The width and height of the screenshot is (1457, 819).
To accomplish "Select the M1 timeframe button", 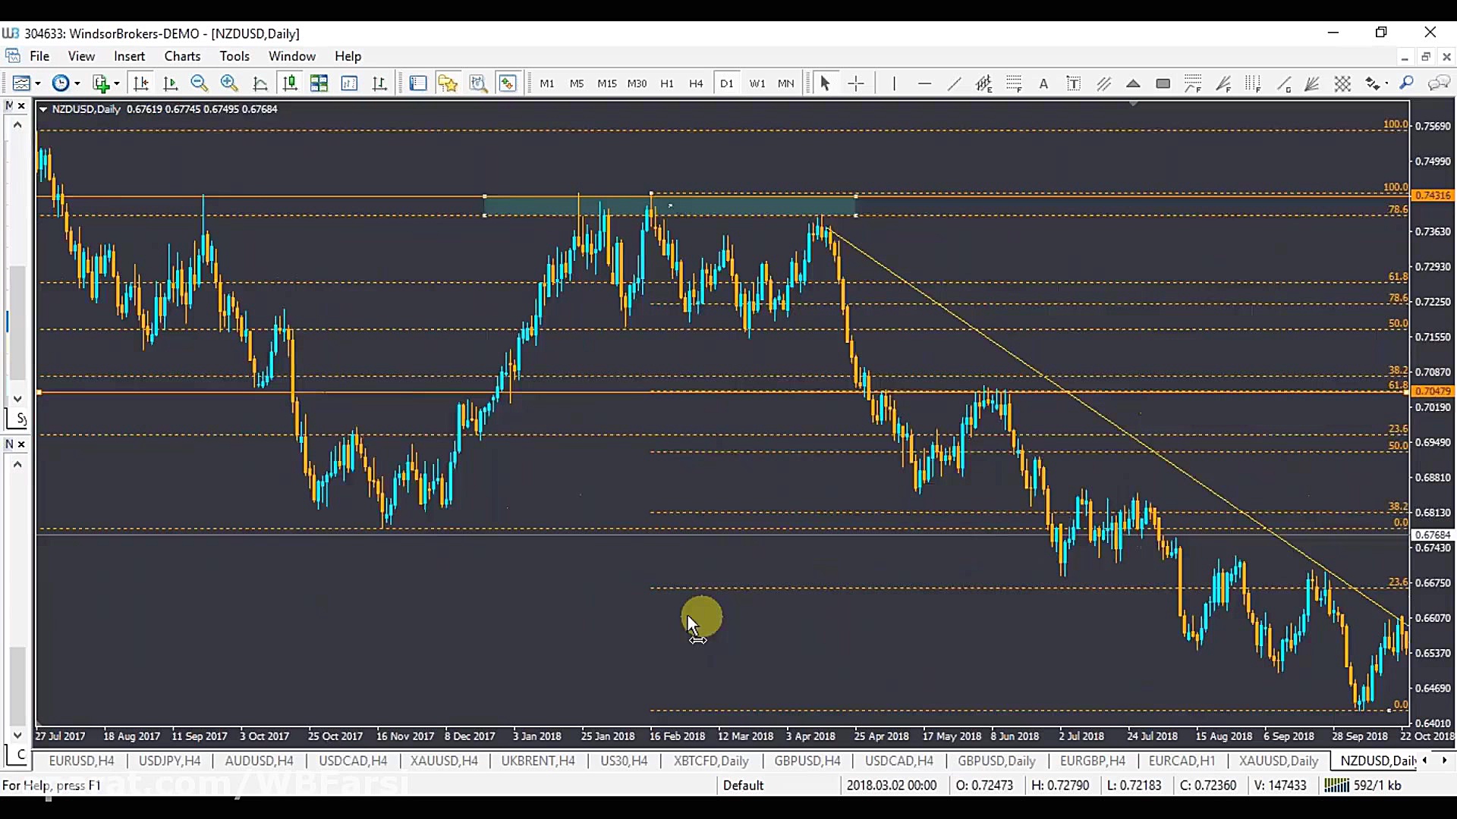I will click(x=547, y=83).
